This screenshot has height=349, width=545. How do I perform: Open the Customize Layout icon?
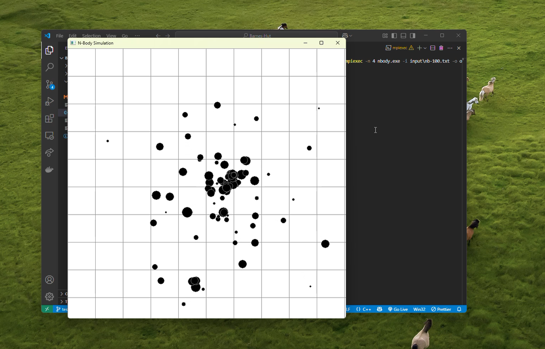tap(385, 35)
